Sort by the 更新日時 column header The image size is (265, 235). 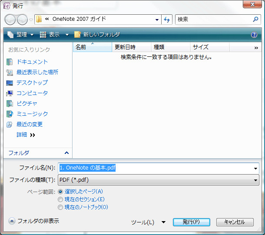pyautogui.click(x=132, y=47)
